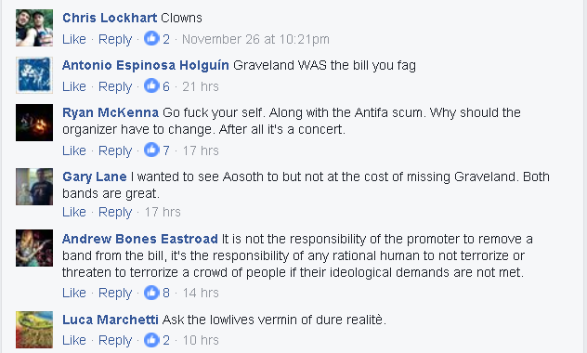Open Ryan McKenna's profile thumbnail
Viewport: 587px width, 353px height.
point(34,123)
